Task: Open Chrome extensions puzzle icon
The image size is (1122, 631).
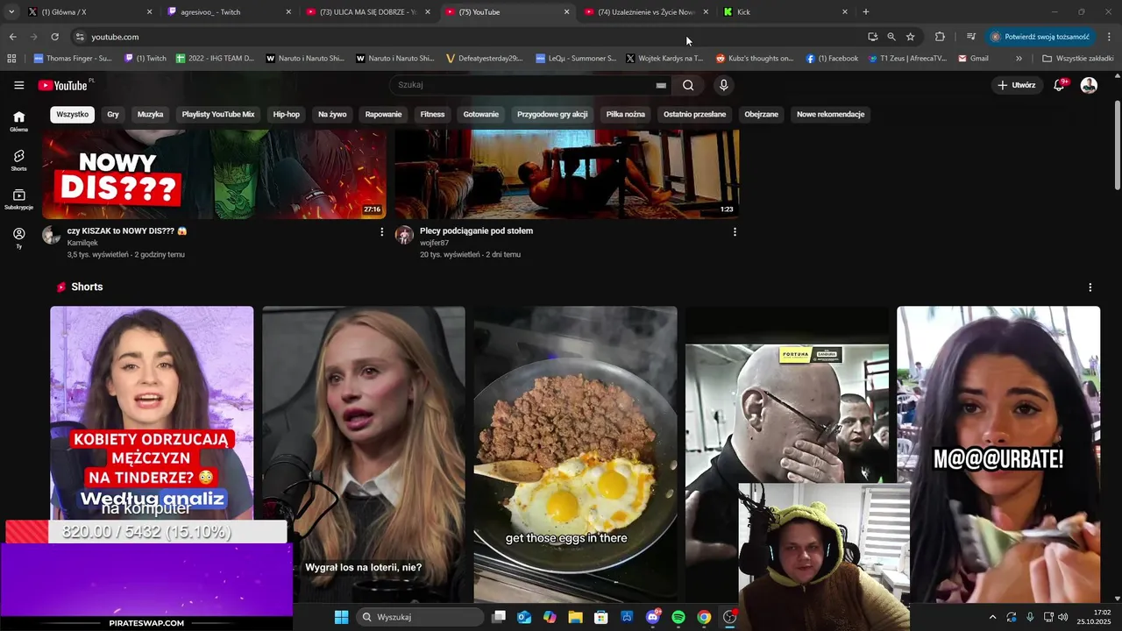Action: [x=940, y=37]
